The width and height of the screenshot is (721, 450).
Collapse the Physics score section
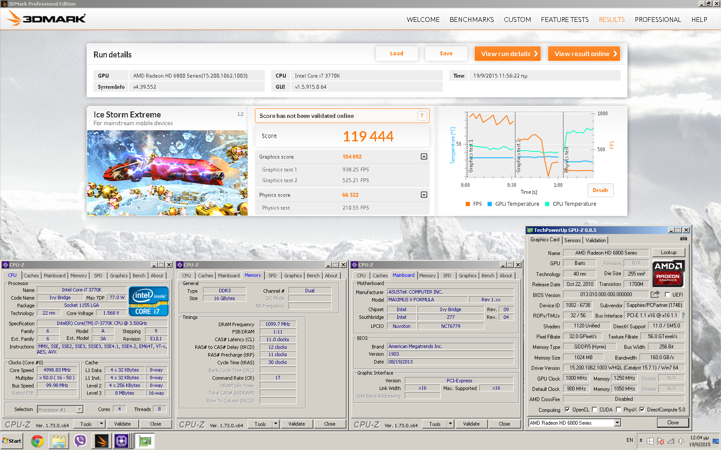click(424, 195)
